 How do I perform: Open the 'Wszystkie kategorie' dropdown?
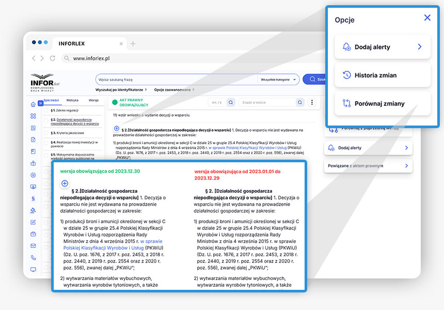tap(279, 80)
